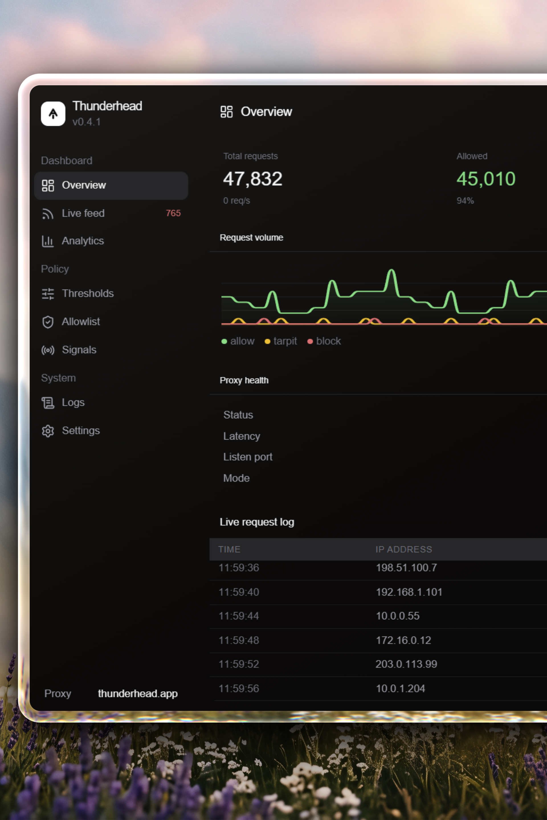Click the 0 req/s rate text
The width and height of the screenshot is (547, 820).
point(236,201)
